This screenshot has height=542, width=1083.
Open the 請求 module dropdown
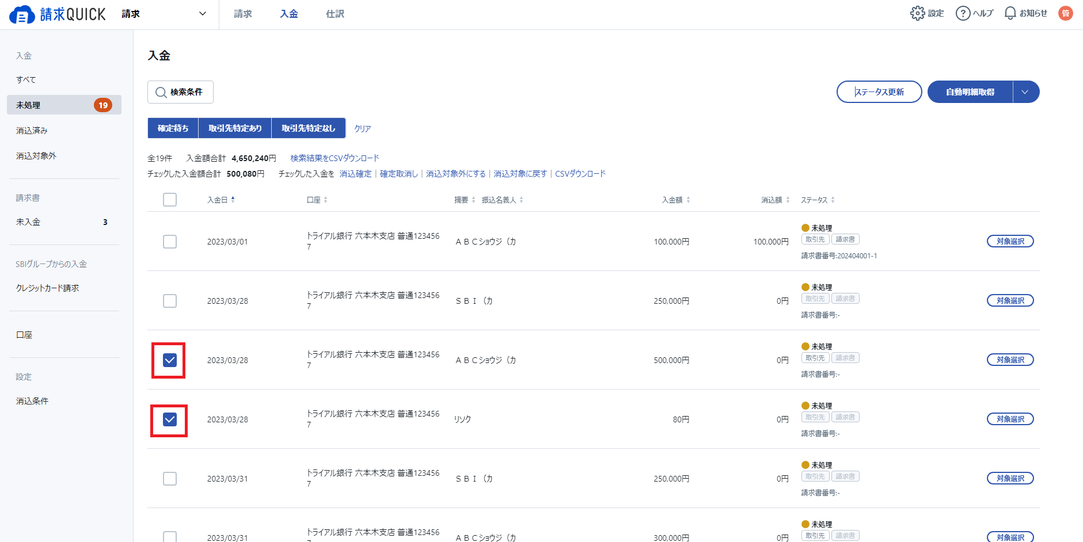click(164, 14)
